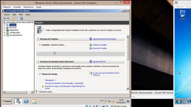Select Diagnóstico in the tree
191x107 pixels.
(14, 30)
